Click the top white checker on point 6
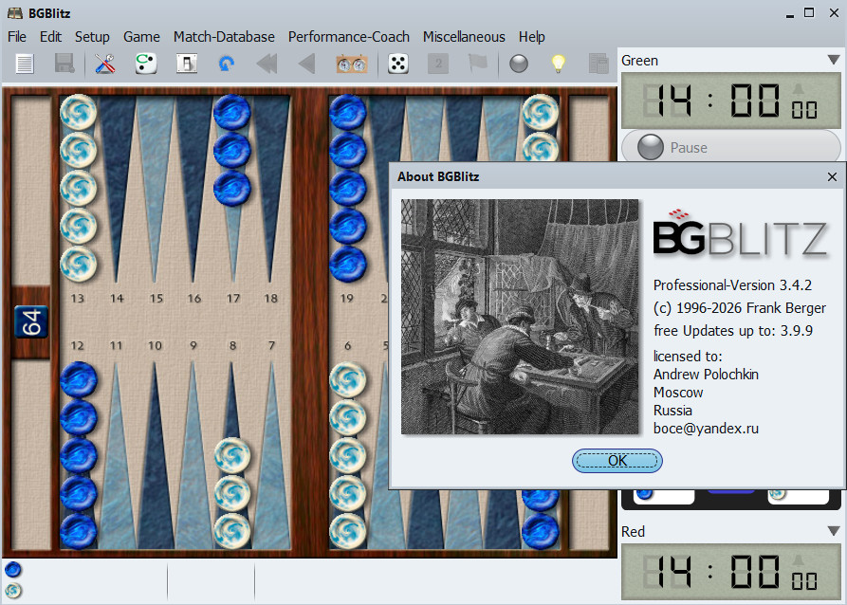 [x=348, y=379]
